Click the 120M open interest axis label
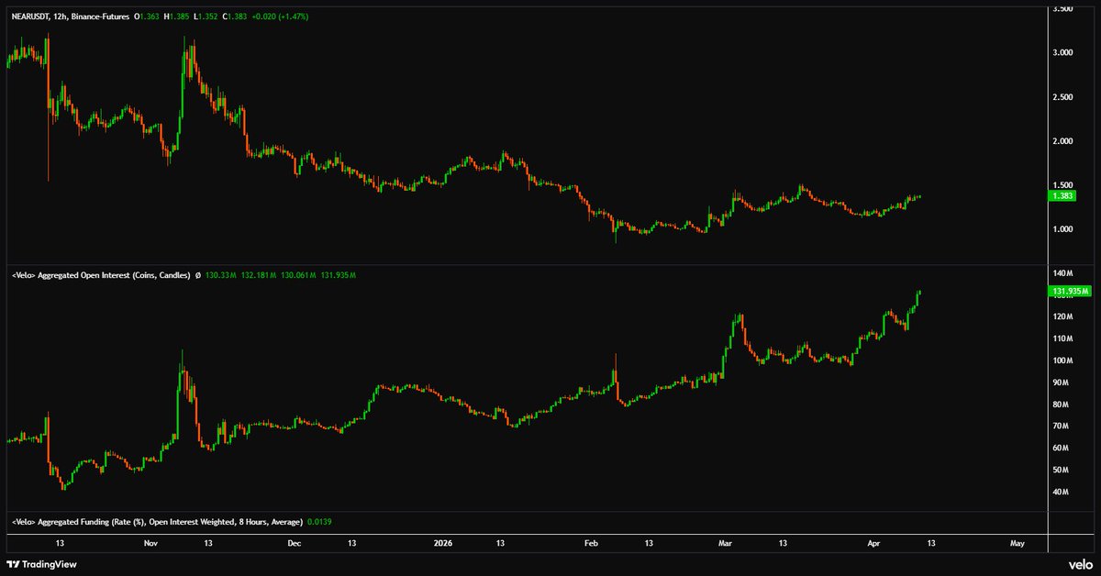 (x=1062, y=317)
